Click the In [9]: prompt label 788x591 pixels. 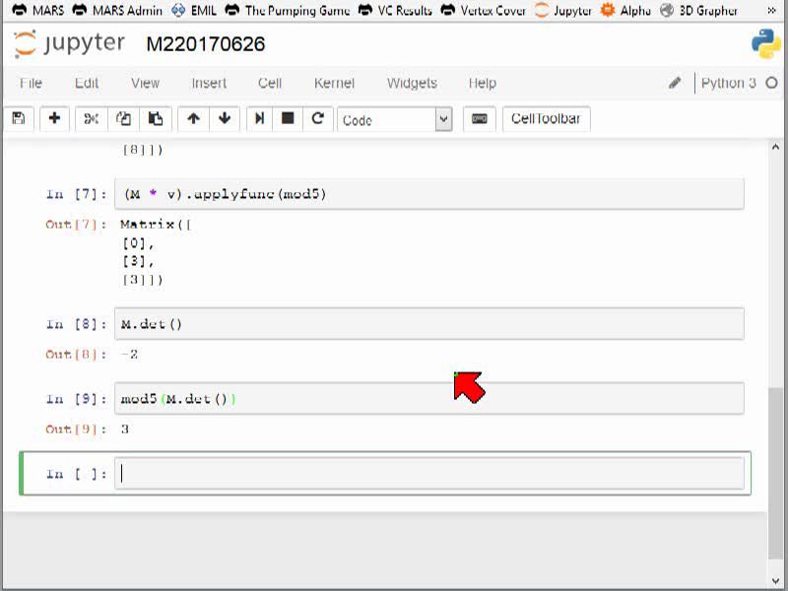pos(76,399)
